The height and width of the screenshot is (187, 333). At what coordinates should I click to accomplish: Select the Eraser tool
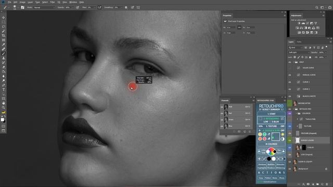[4, 67]
